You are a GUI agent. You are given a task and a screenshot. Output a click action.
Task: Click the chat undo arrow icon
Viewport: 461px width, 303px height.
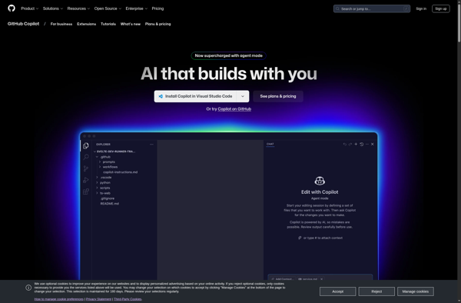tap(344, 144)
